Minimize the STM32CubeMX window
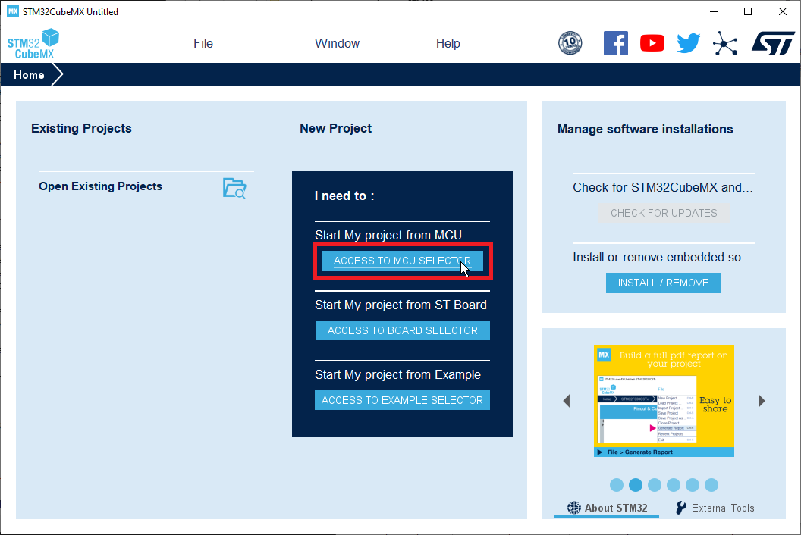801x535 pixels. (x=714, y=11)
